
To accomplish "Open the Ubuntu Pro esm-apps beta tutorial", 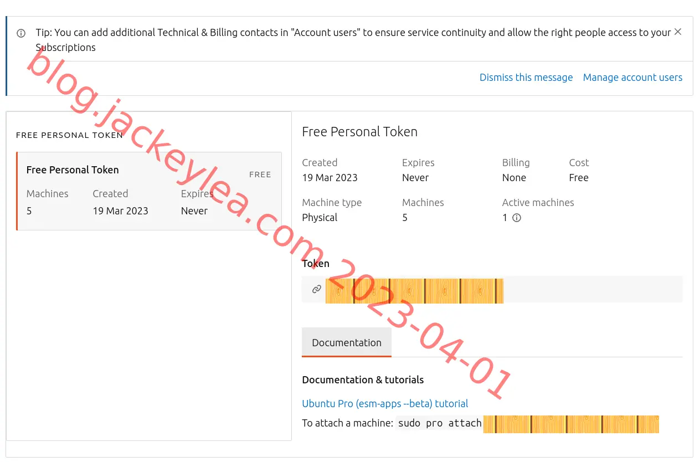I will 385,403.
